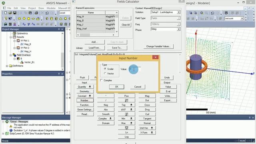Click the context help cursor icon
The image size is (256, 144).
click(10, 18)
